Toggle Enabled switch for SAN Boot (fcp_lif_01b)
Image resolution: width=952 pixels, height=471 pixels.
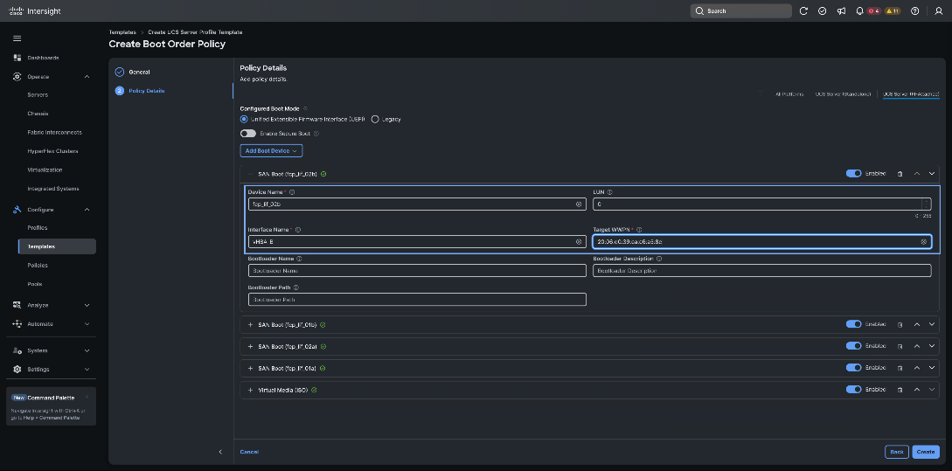(x=853, y=325)
